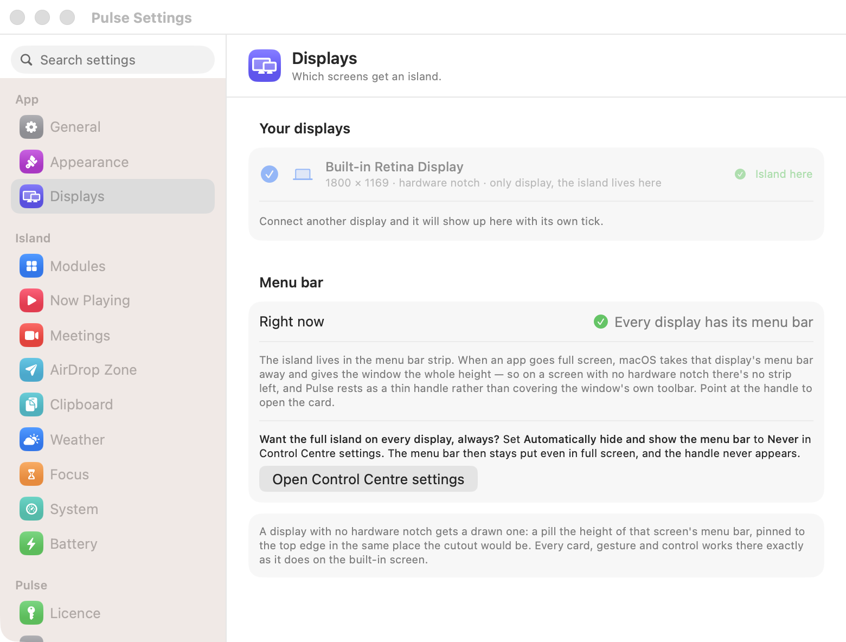Click the 'App' sidebar group header
The image size is (846, 642).
27,100
